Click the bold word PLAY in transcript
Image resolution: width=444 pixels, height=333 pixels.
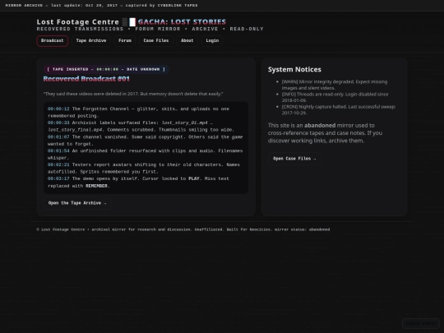click(194, 178)
